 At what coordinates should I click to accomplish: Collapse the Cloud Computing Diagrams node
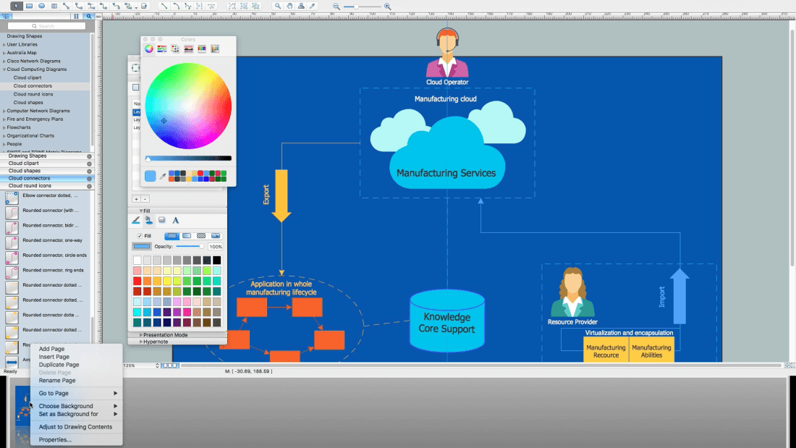pos(4,69)
